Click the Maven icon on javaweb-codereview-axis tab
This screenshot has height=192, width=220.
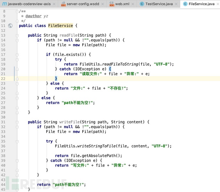4,4
